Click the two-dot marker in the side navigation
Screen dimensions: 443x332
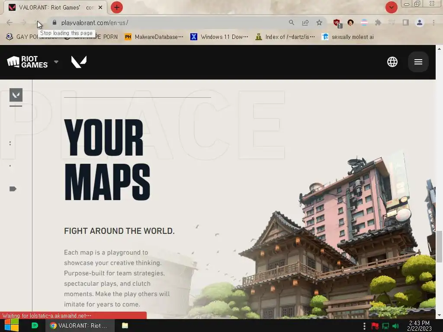pos(10,144)
